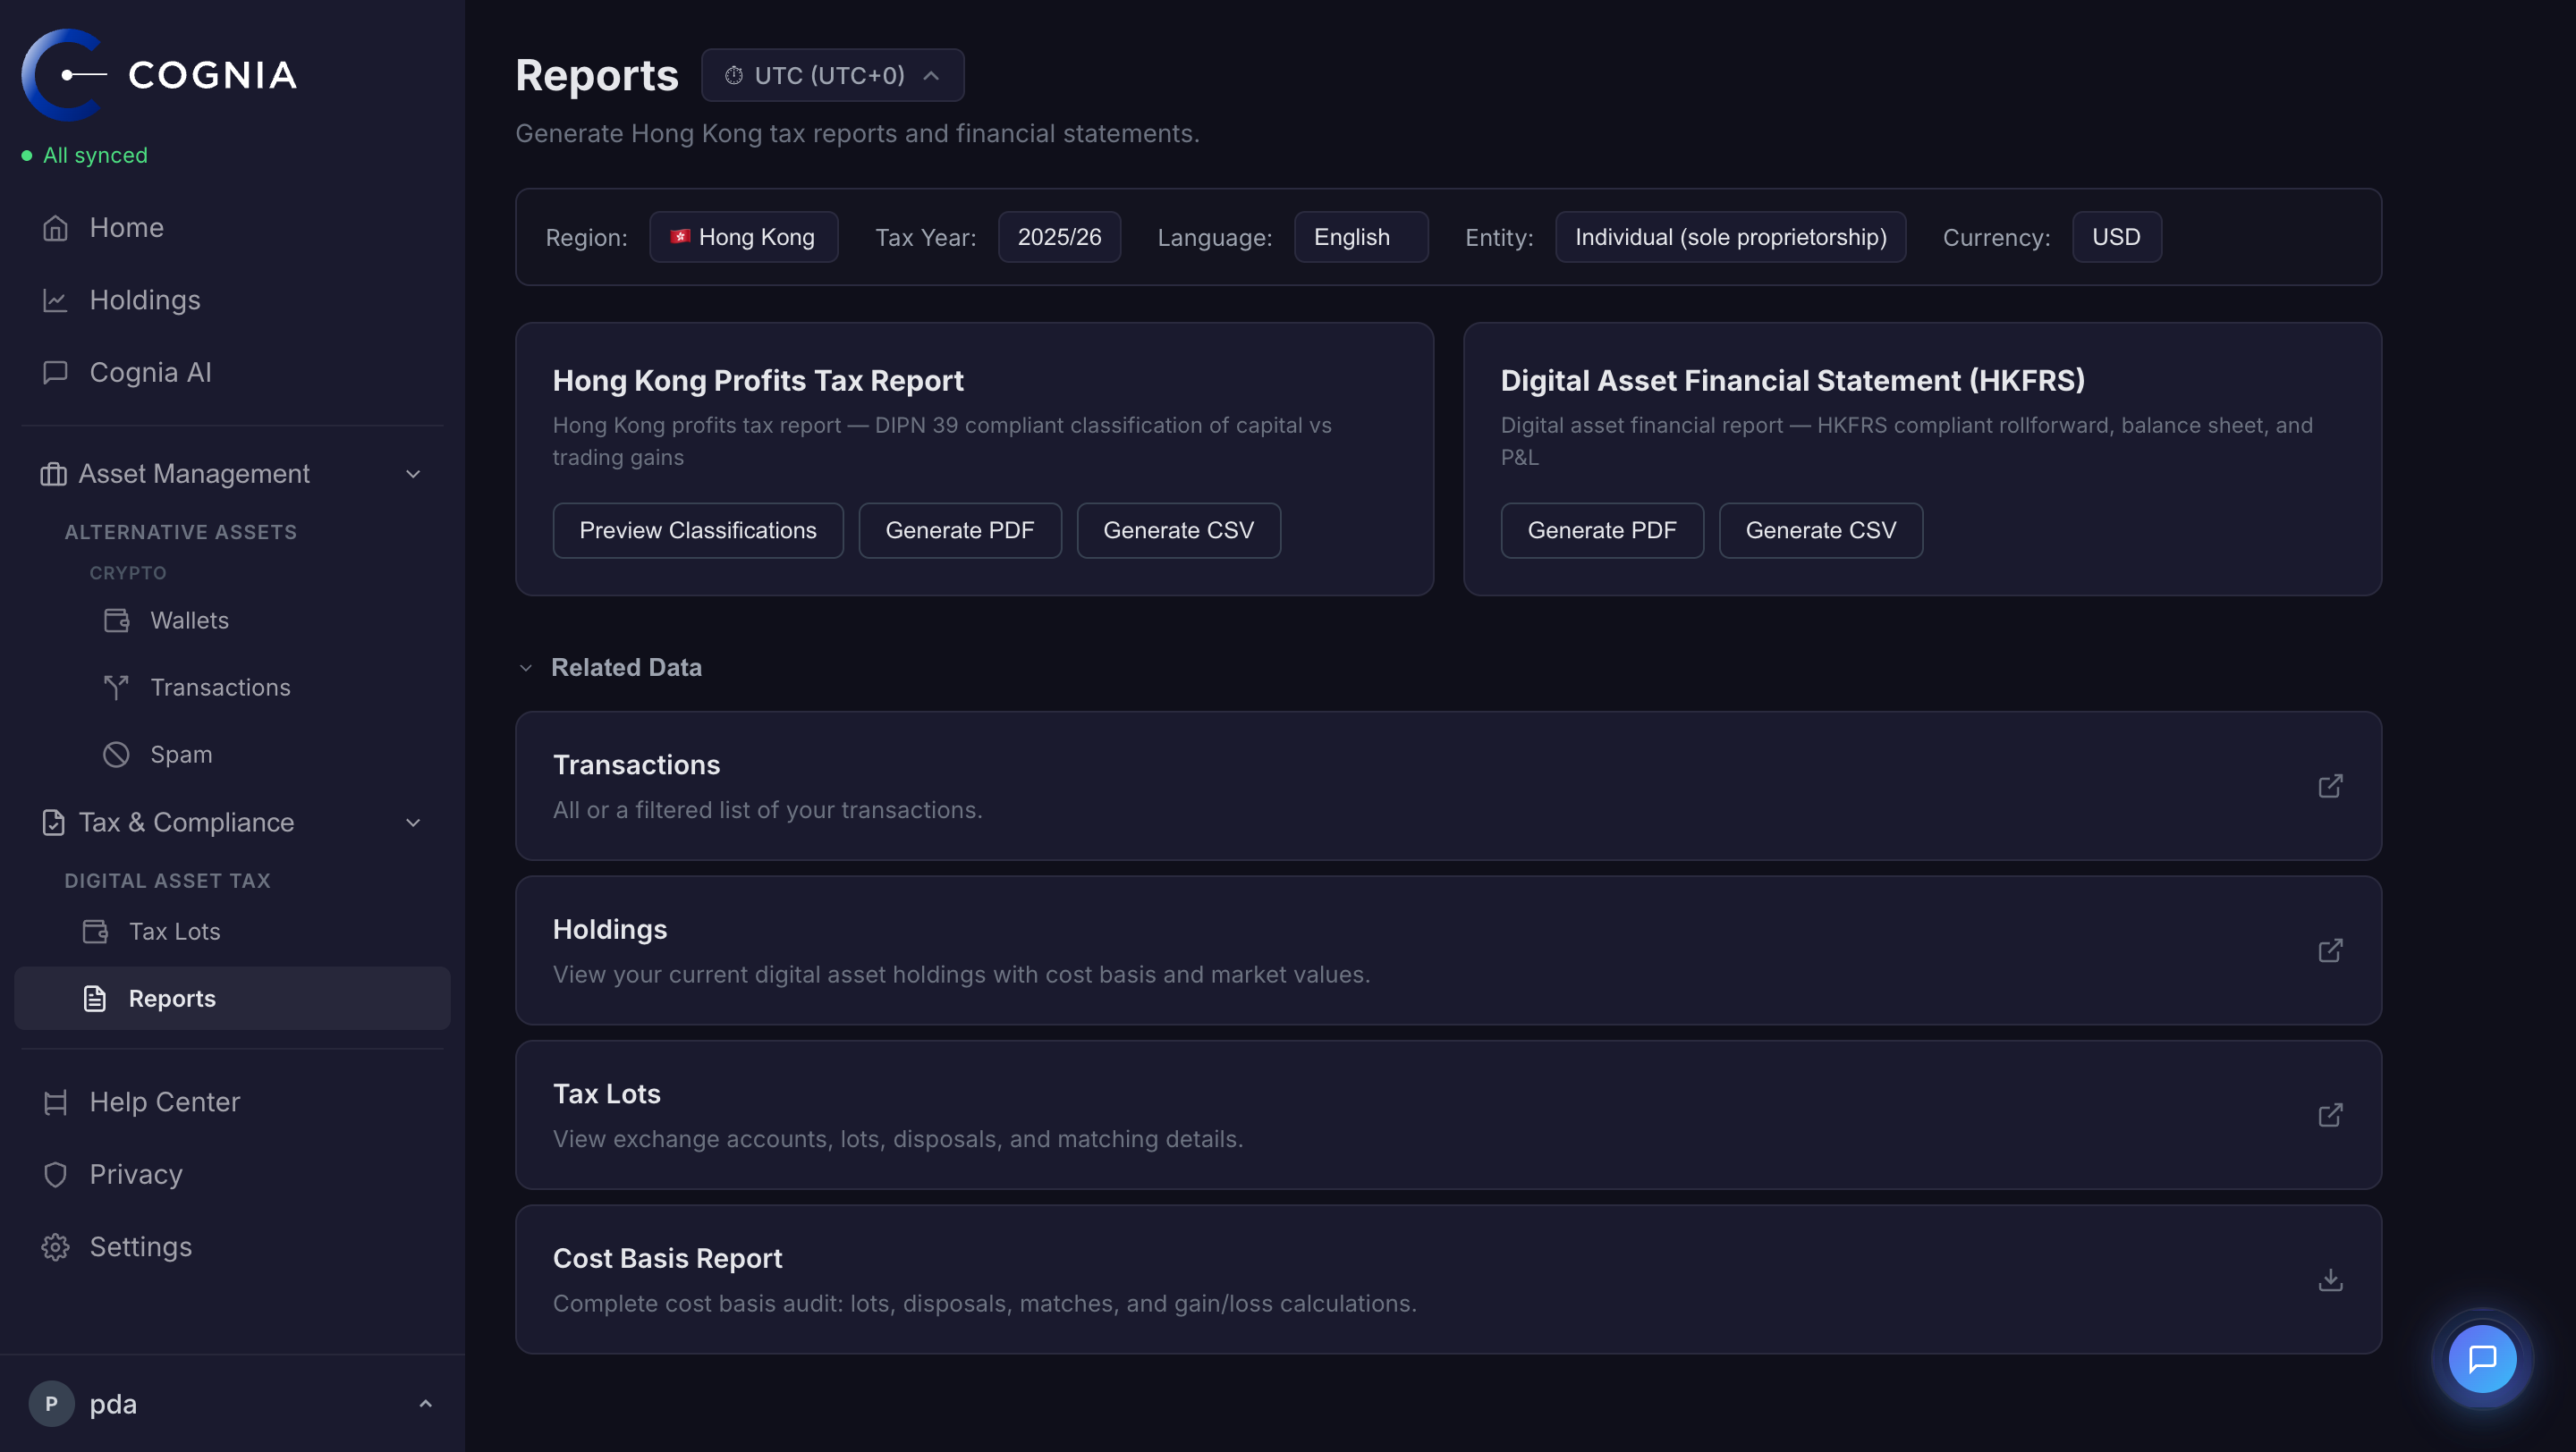Viewport: 2576px width, 1452px height.
Task: Click the All synced status
Action: [x=85, y=156]
